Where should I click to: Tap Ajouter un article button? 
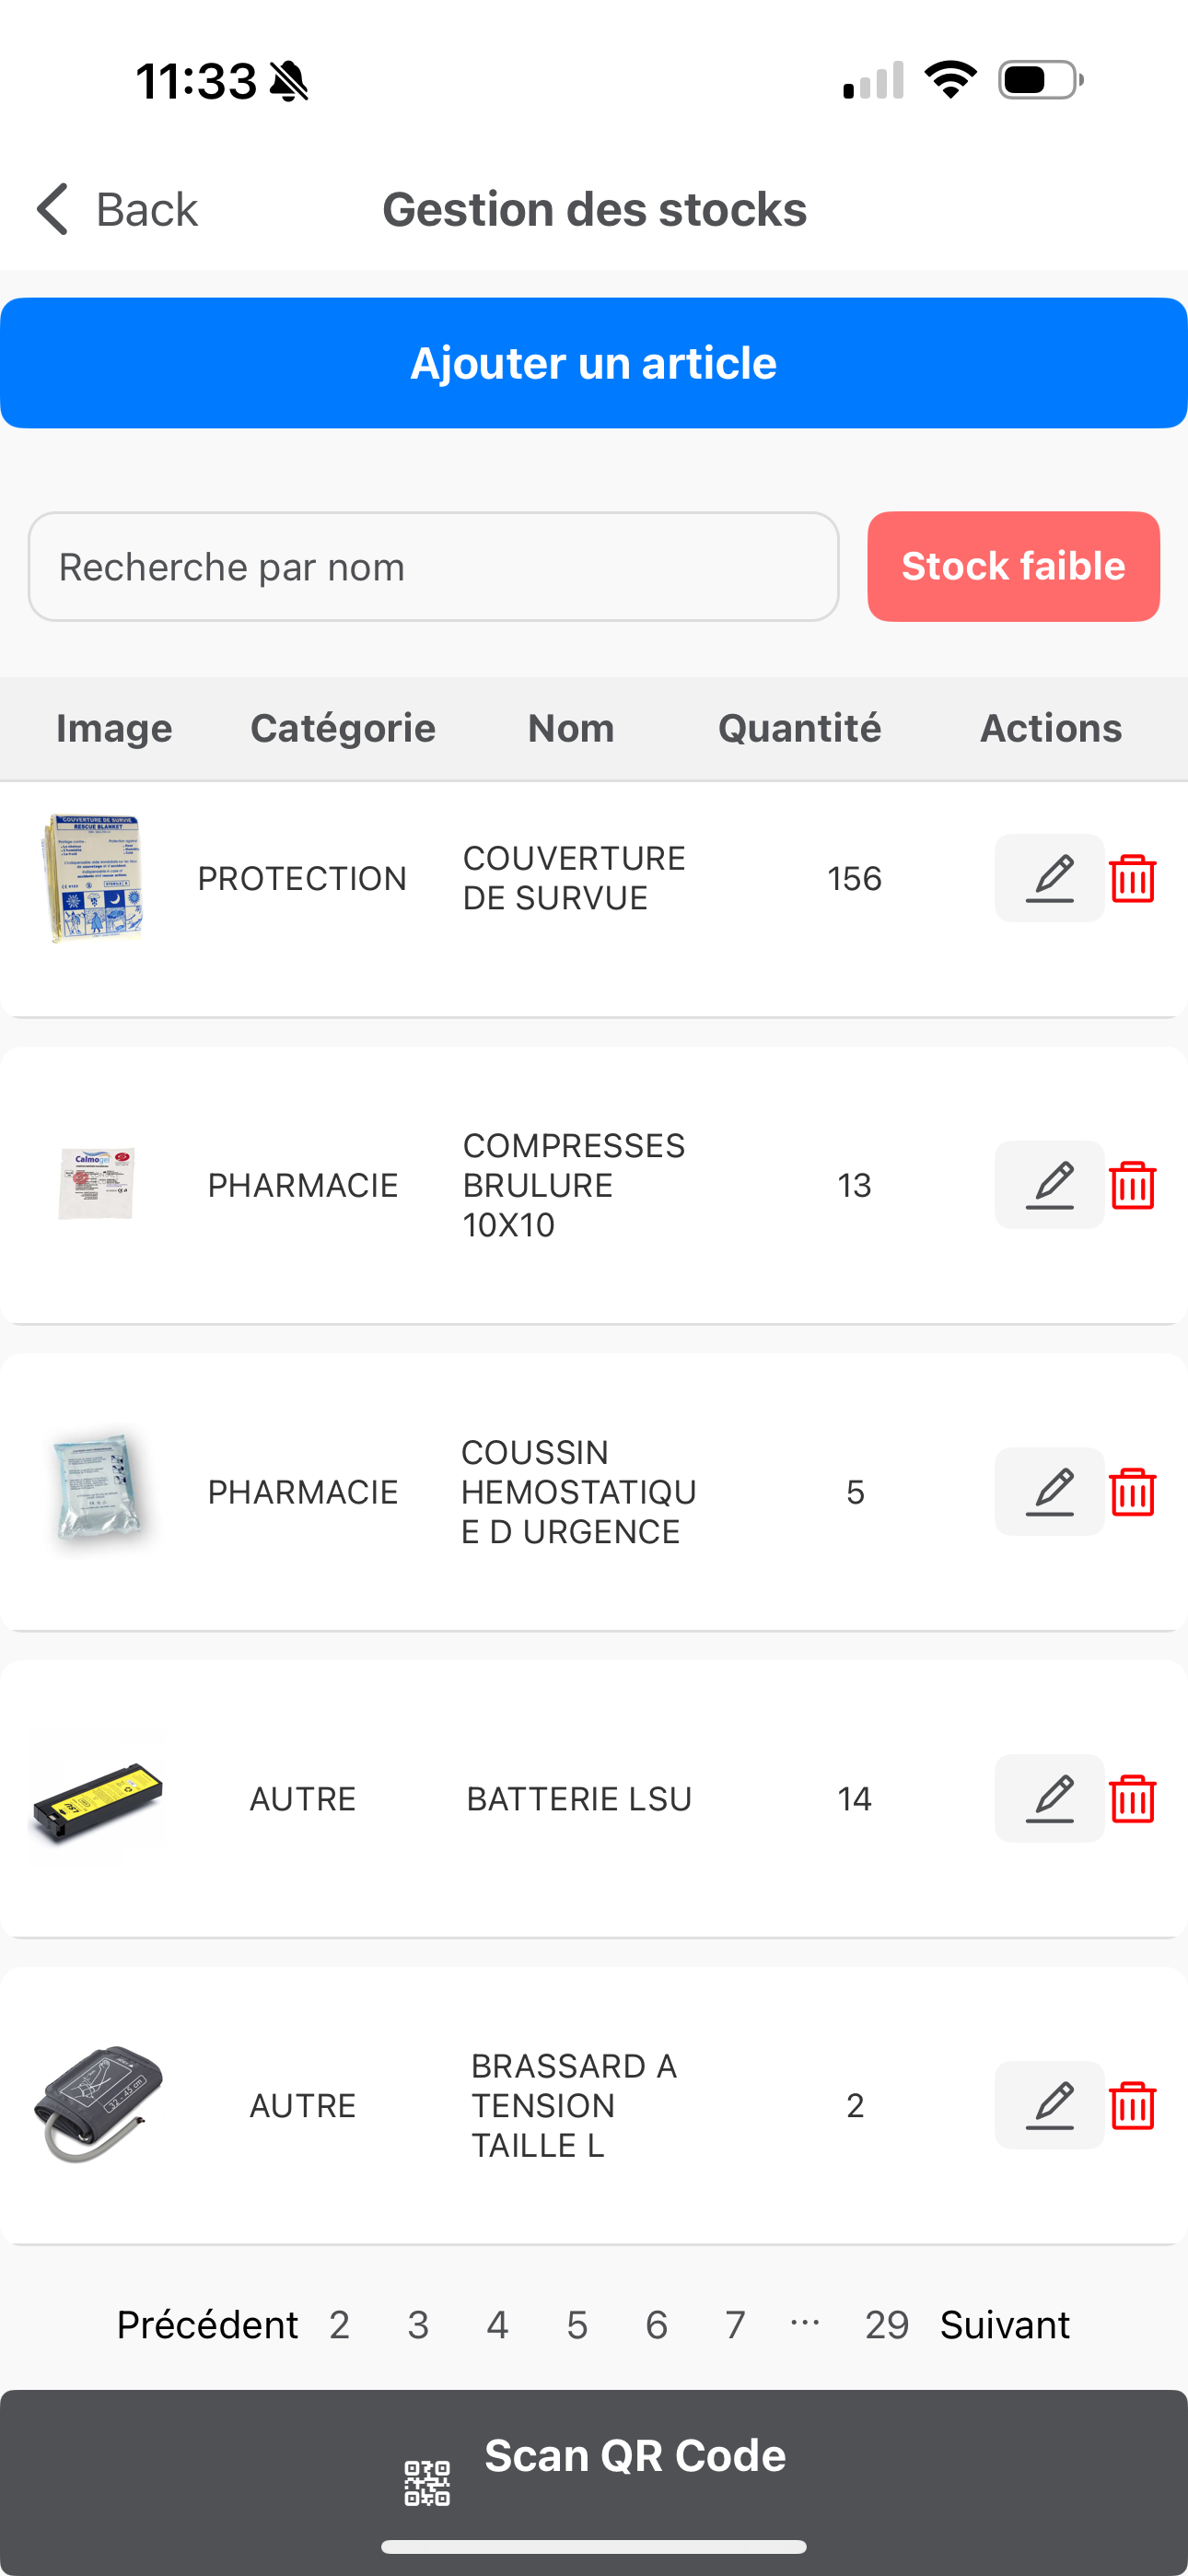click(594, 363)
